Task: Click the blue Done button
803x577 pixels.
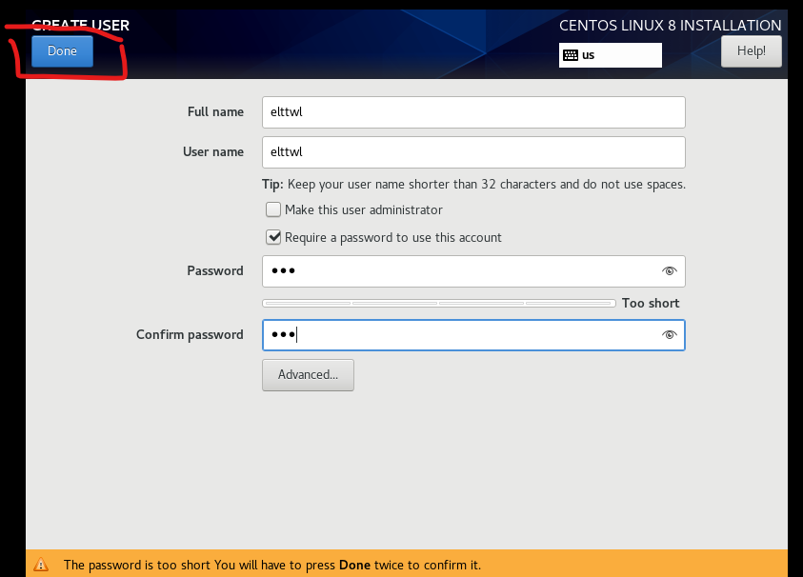Action: [x=62, y=51]
